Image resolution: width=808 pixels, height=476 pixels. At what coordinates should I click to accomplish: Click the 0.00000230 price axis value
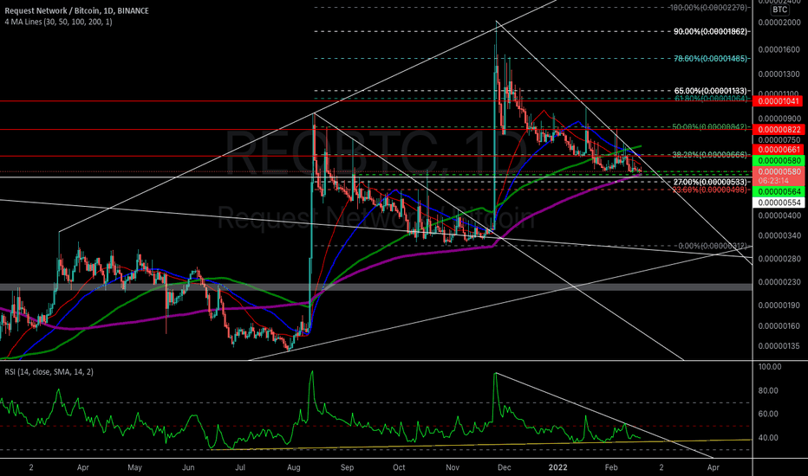pyautogui.click(x=779, y=282)
